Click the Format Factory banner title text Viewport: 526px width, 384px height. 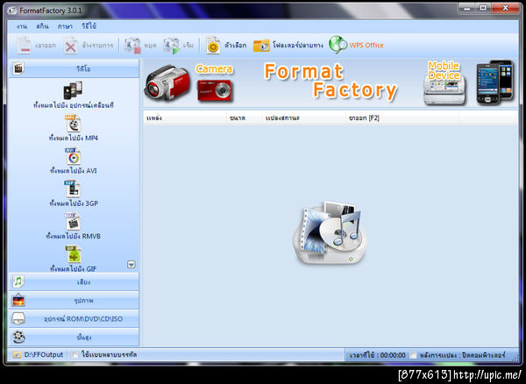pos(331,82)
